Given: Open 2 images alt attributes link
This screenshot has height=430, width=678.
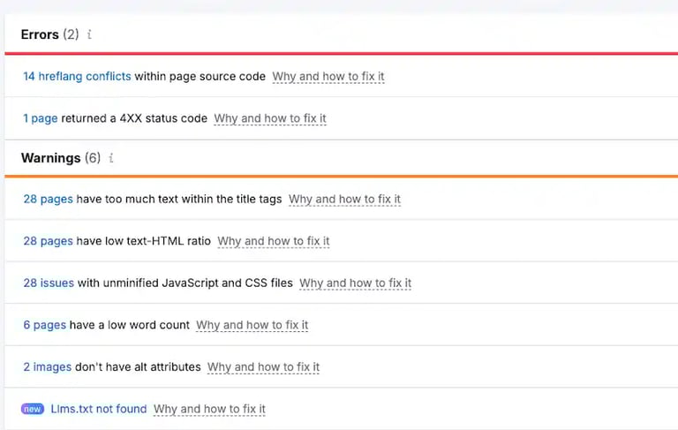Looking at the screenshot, I should [48, 366].
